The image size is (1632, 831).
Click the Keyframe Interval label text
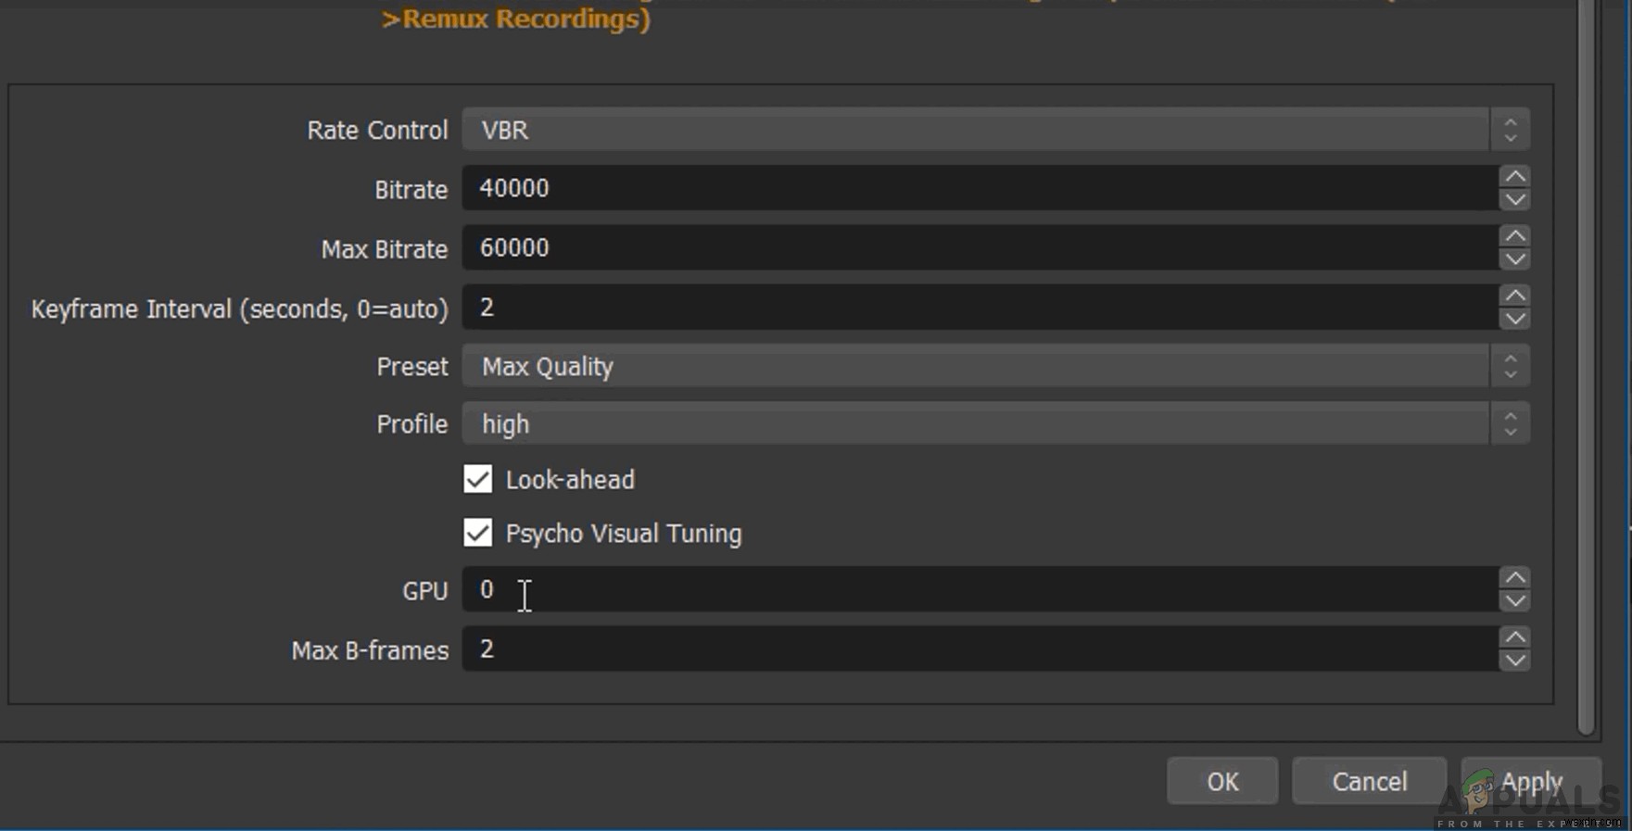pyautogui.click(x=240, y=308)
